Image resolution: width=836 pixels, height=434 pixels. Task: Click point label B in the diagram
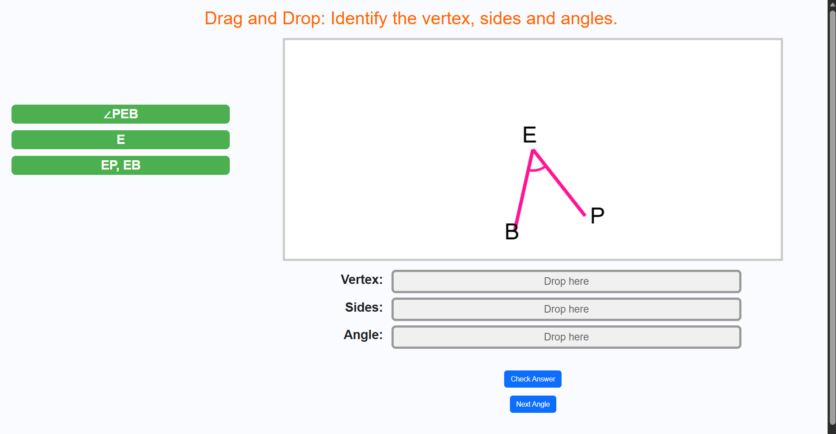(512, 232)
